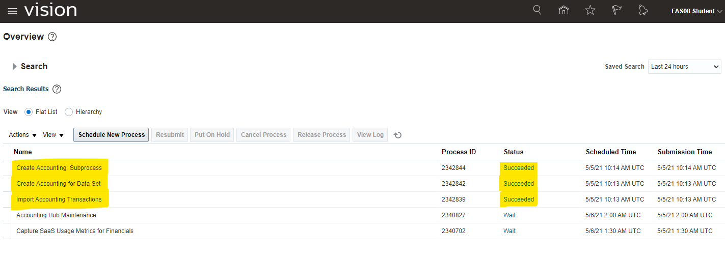Open the Actions menu

tap(23, 135)
